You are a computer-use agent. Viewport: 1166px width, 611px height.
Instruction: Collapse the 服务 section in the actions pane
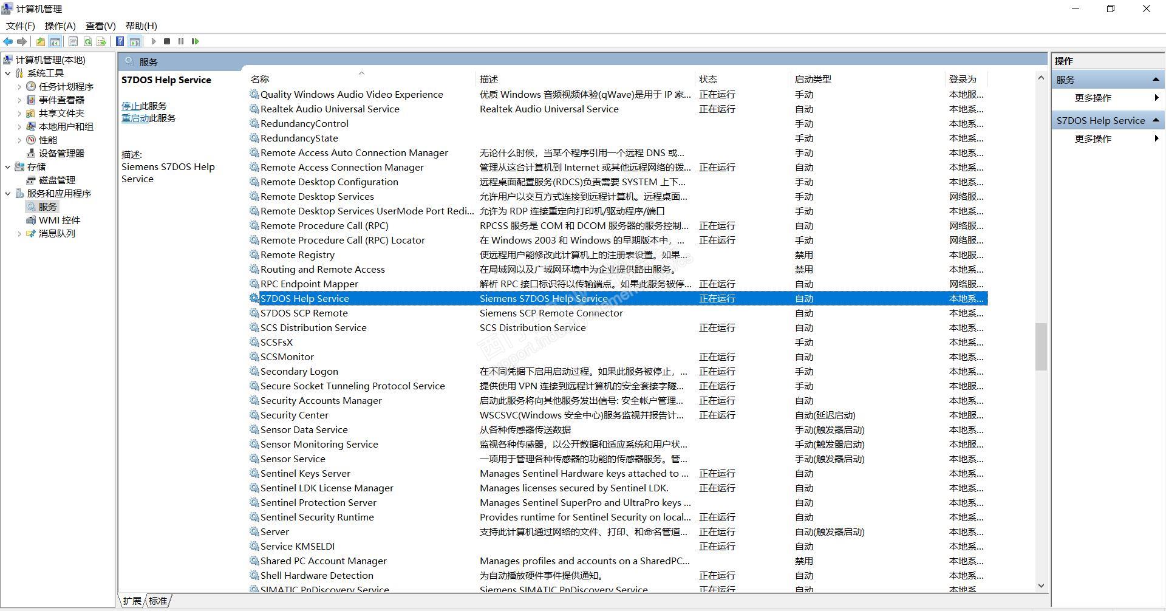point(1156,80)
